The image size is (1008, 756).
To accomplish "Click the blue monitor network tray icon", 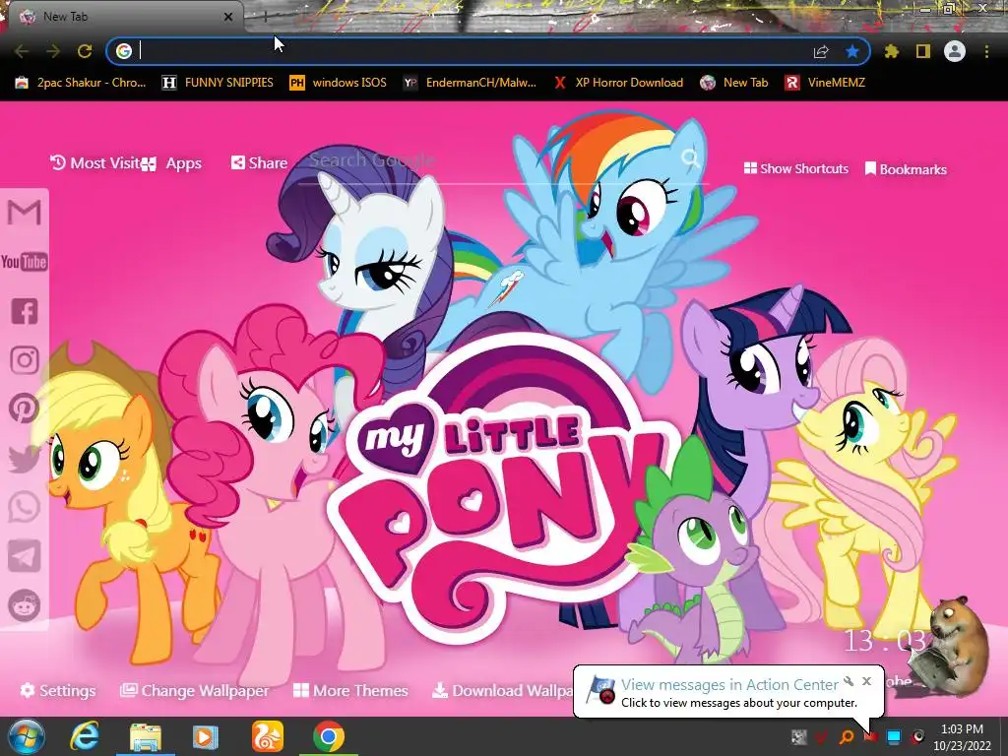I will click(x=894, y=736).
